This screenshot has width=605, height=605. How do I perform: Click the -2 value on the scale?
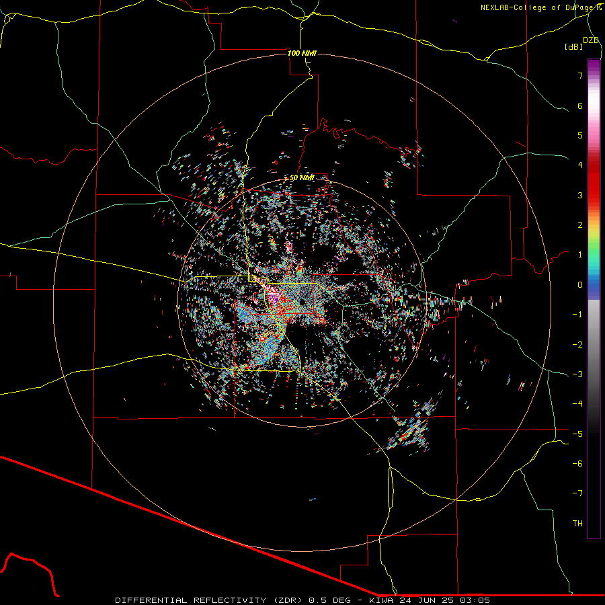click(577, 344)
